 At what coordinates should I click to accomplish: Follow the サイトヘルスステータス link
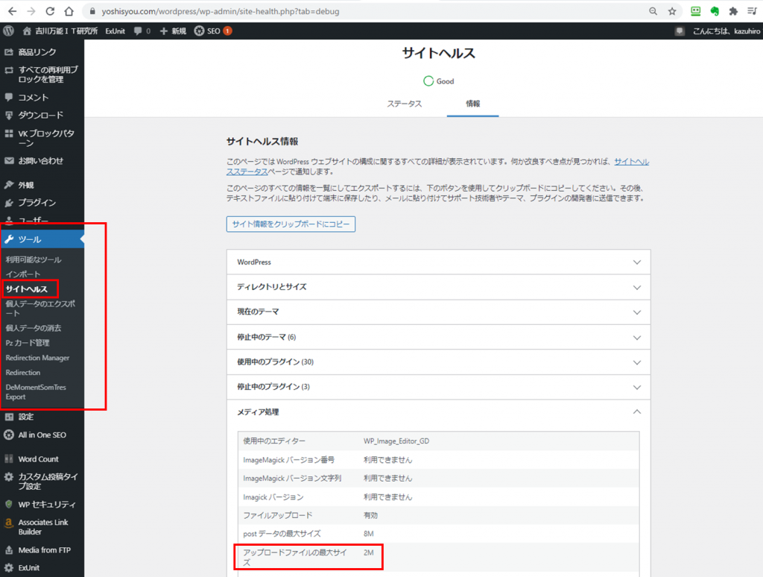[x=630, y=162]
